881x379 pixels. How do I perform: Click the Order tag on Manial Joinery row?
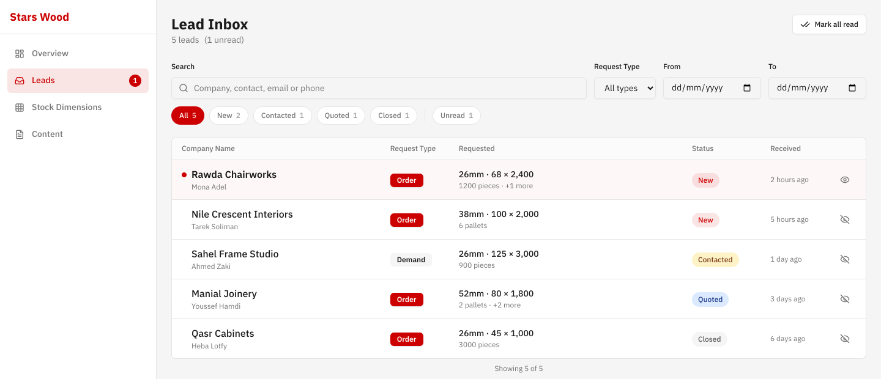407,300
